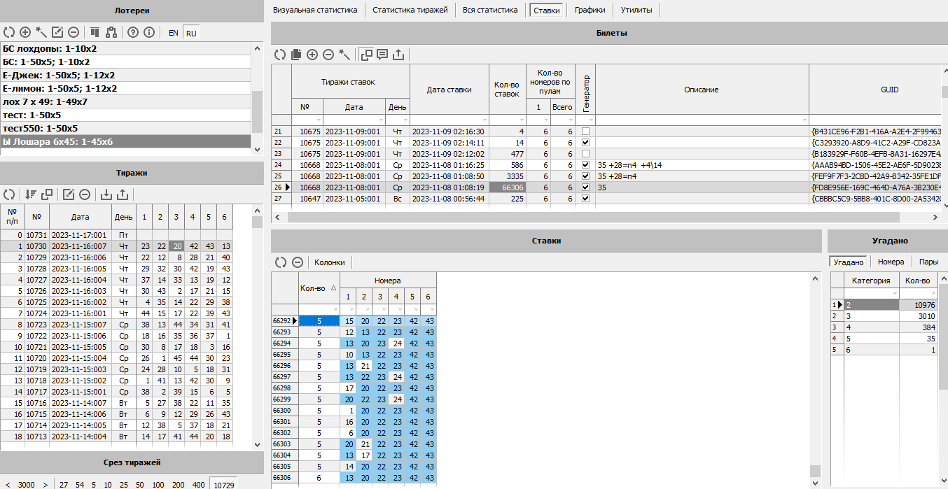Delete draw with minus icon in Тиражи
This screenshot has width=948, height=489.
(84, 194)
